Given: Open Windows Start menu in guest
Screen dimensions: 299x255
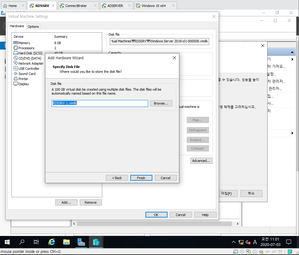Looking at the screenshot, I should click(x=7, y=242).
